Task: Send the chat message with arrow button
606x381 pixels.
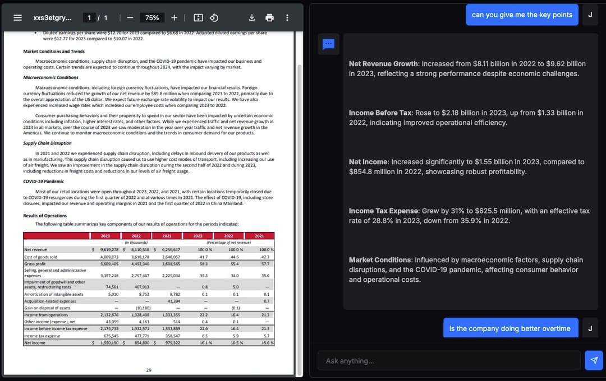Action: (x=594, y=361)
